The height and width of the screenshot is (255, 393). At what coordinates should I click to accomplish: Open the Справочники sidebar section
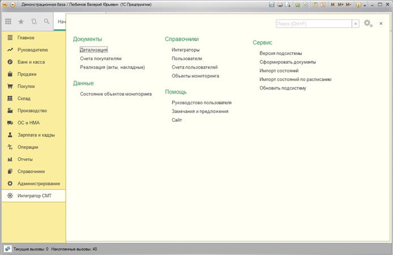[x=33, y=171]
